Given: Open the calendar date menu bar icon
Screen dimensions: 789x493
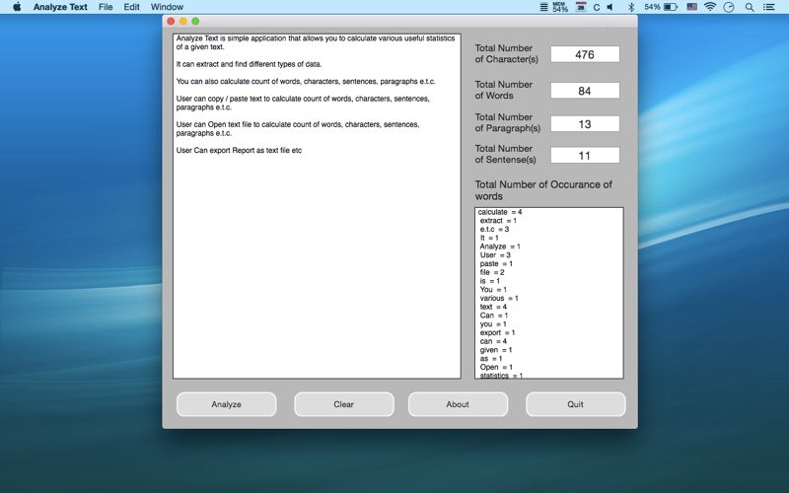Looking at the screenshot, I should tap(581, 7).
